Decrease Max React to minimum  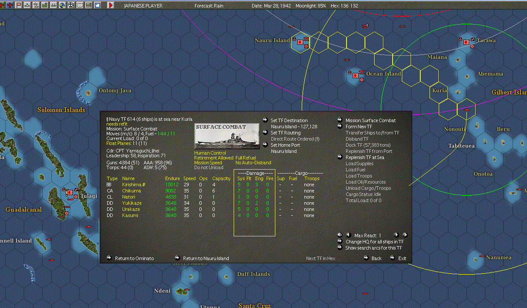(340, 235)
